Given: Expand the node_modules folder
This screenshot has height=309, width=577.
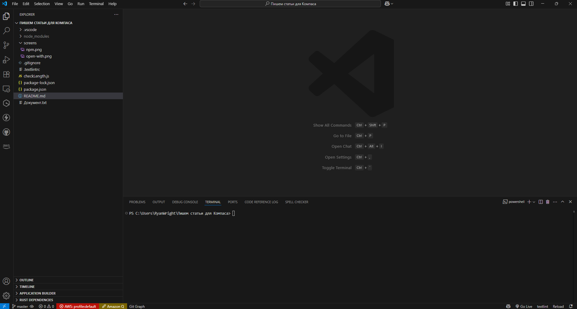Looking at the screenshot, I should click(x=20, y=36).
